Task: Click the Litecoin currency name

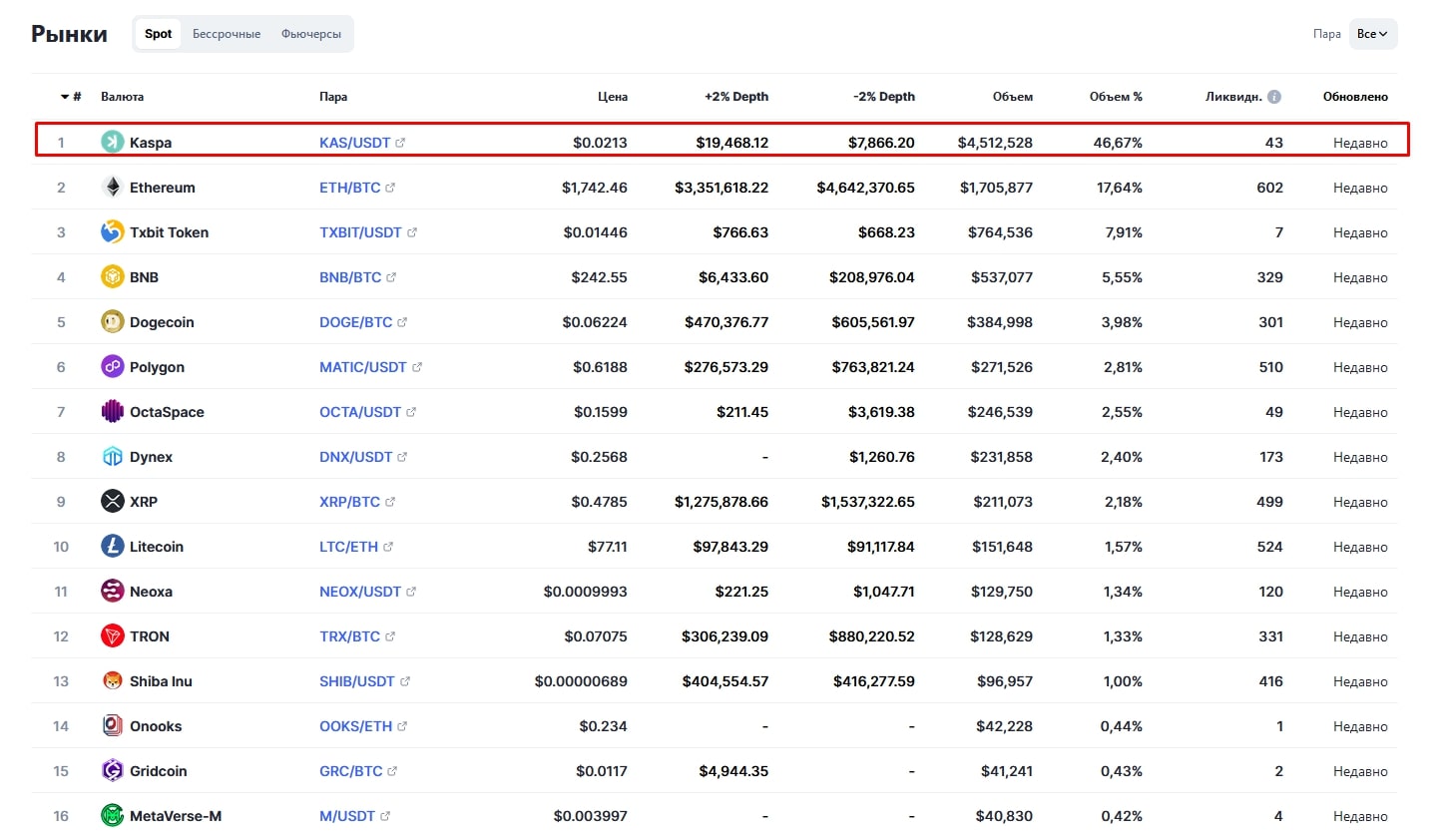Action: coord(157,547)
